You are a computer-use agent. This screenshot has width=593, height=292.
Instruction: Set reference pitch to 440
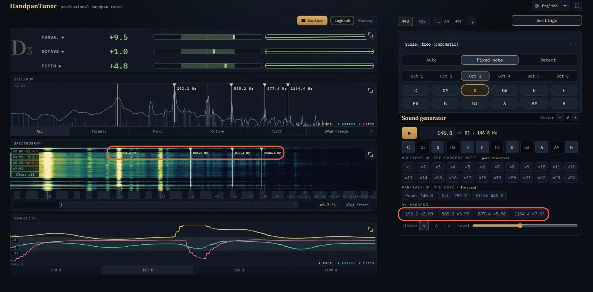point(405,21)
